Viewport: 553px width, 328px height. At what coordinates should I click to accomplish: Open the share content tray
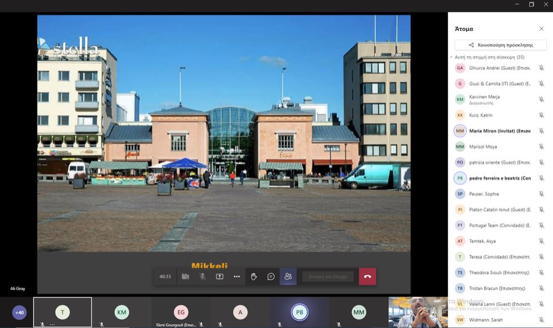tap(219, 277)
